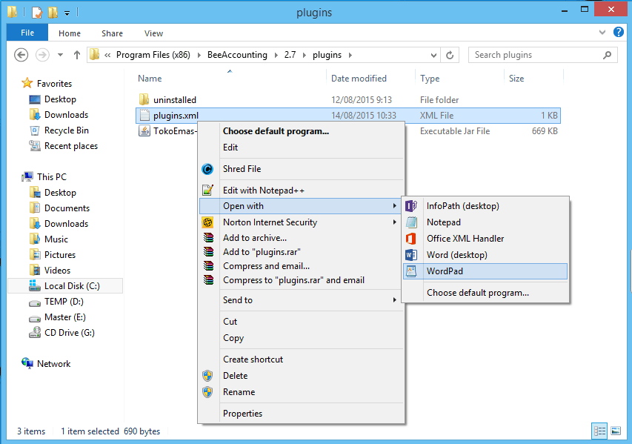The height and width of the screenshot is (444, 632).
Task: Open WordPad from the Open with submenu
Action: click(485, 271)
